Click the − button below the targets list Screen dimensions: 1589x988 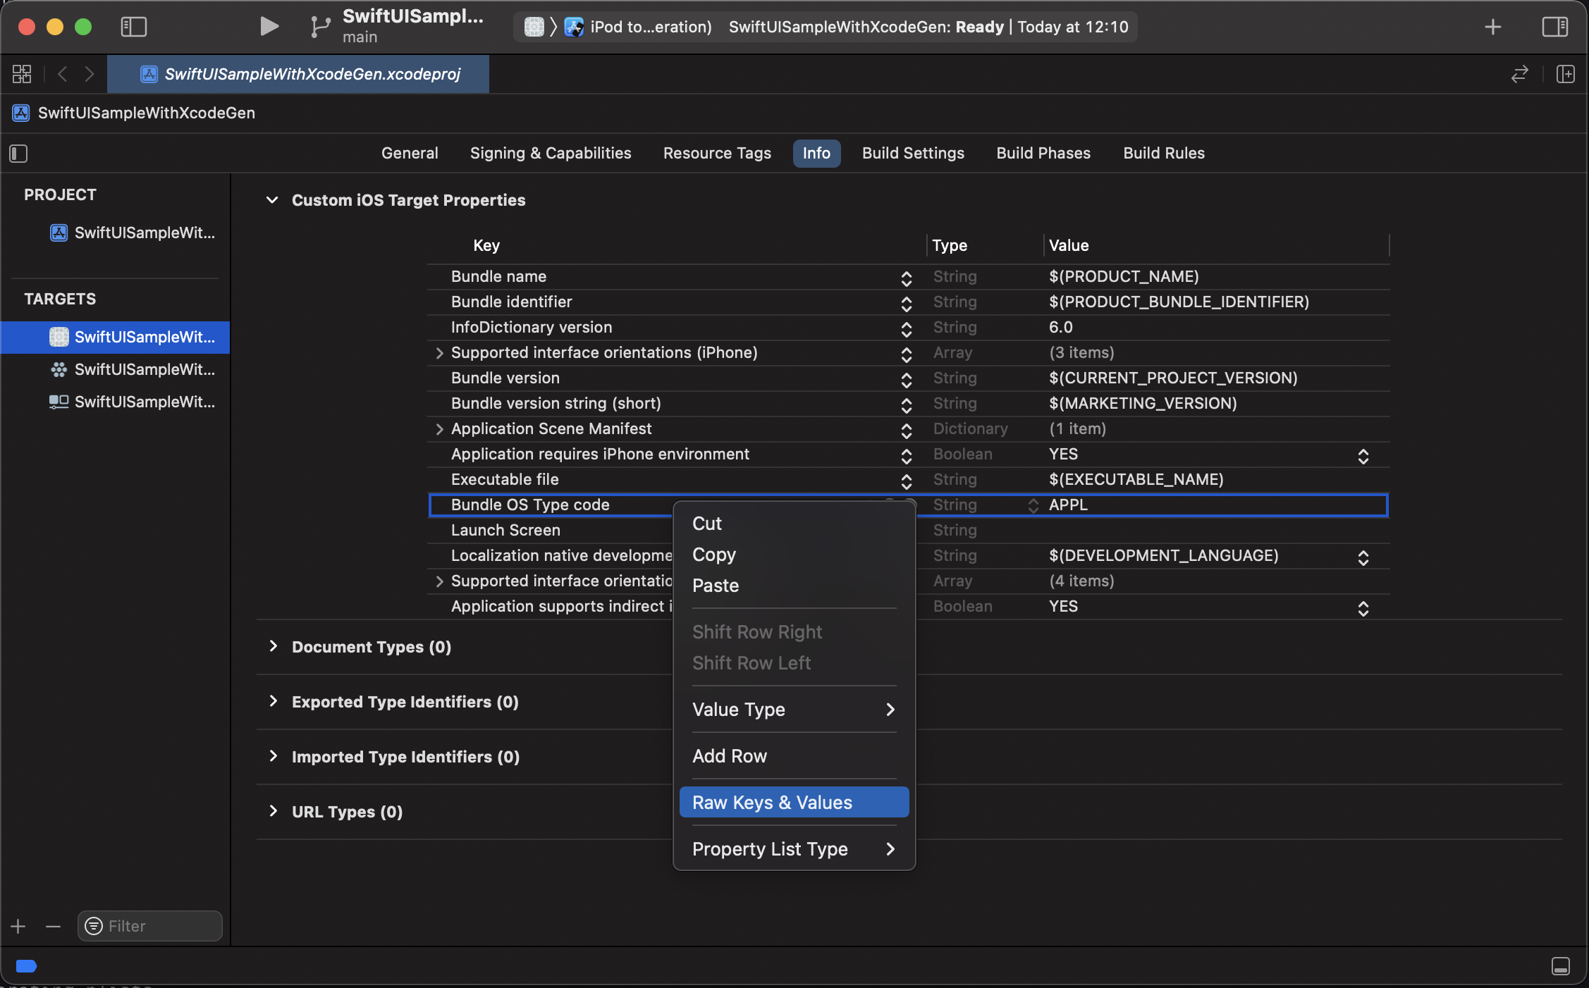tap(53, 926)
